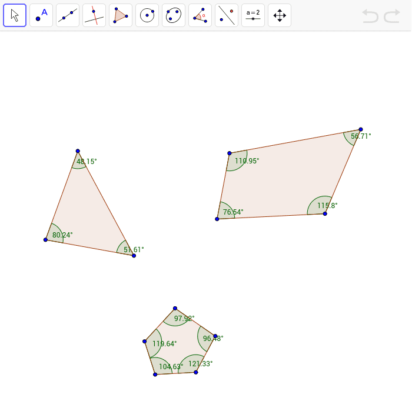Select the Point tool
This screenshot has width=412, height=418.
pyautogui.click(x=41, y=15)
